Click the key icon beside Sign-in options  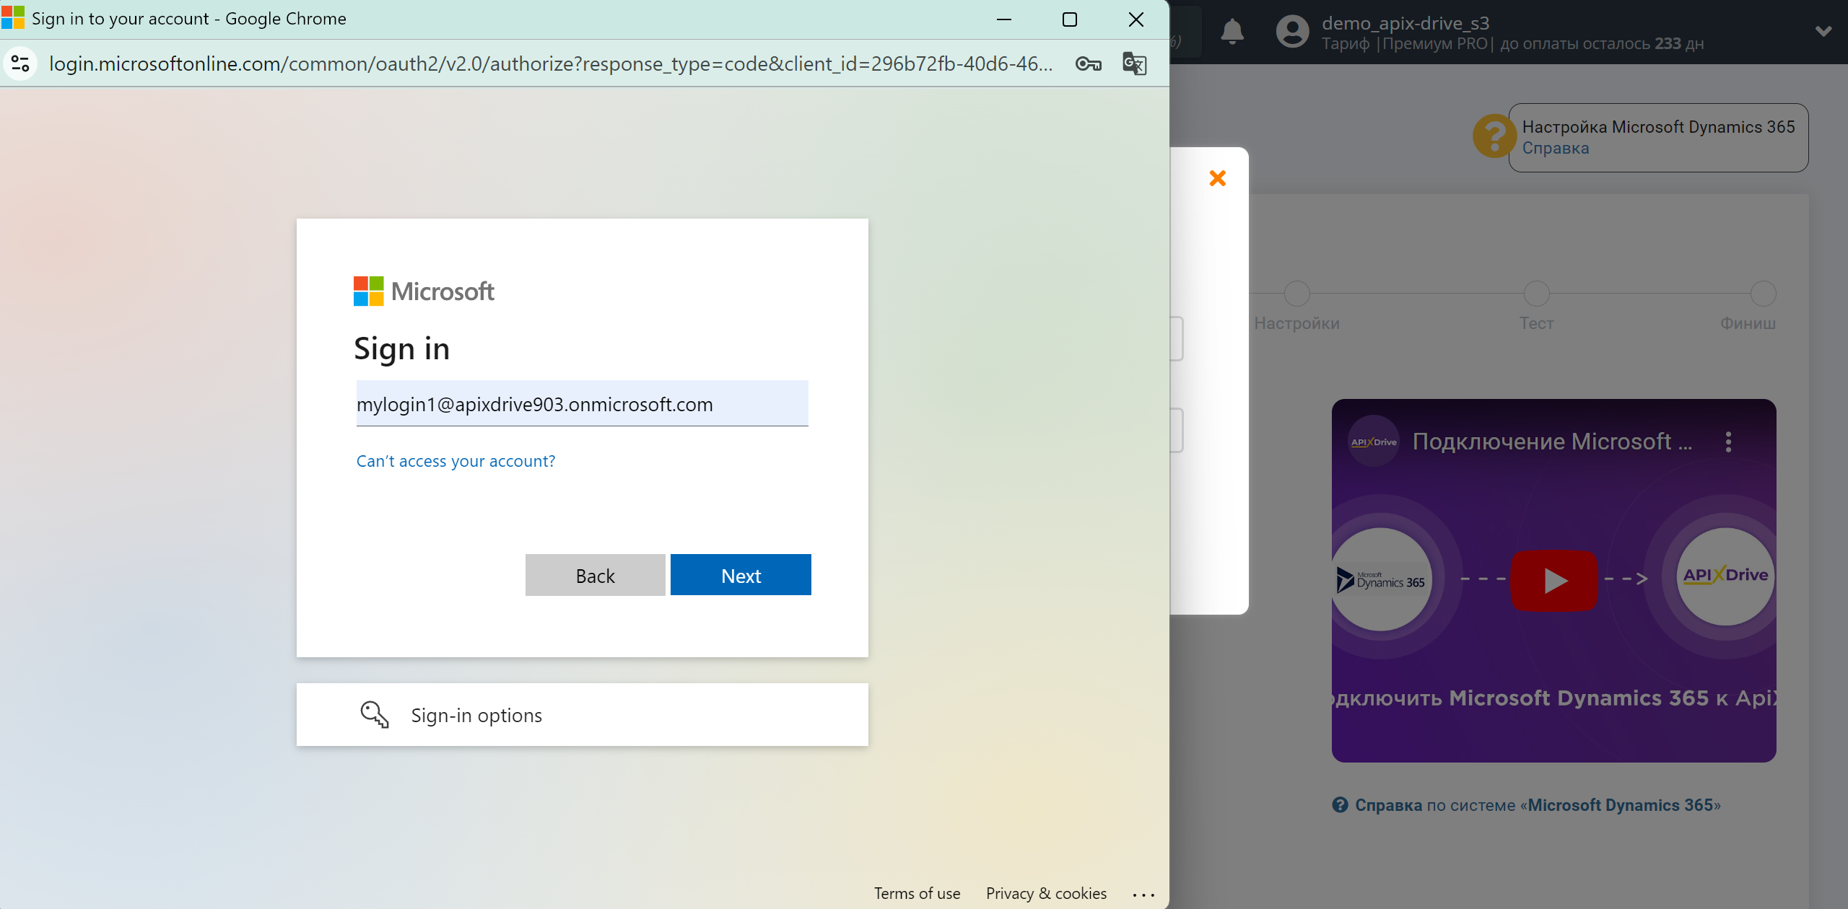click(x=374, y=714)
